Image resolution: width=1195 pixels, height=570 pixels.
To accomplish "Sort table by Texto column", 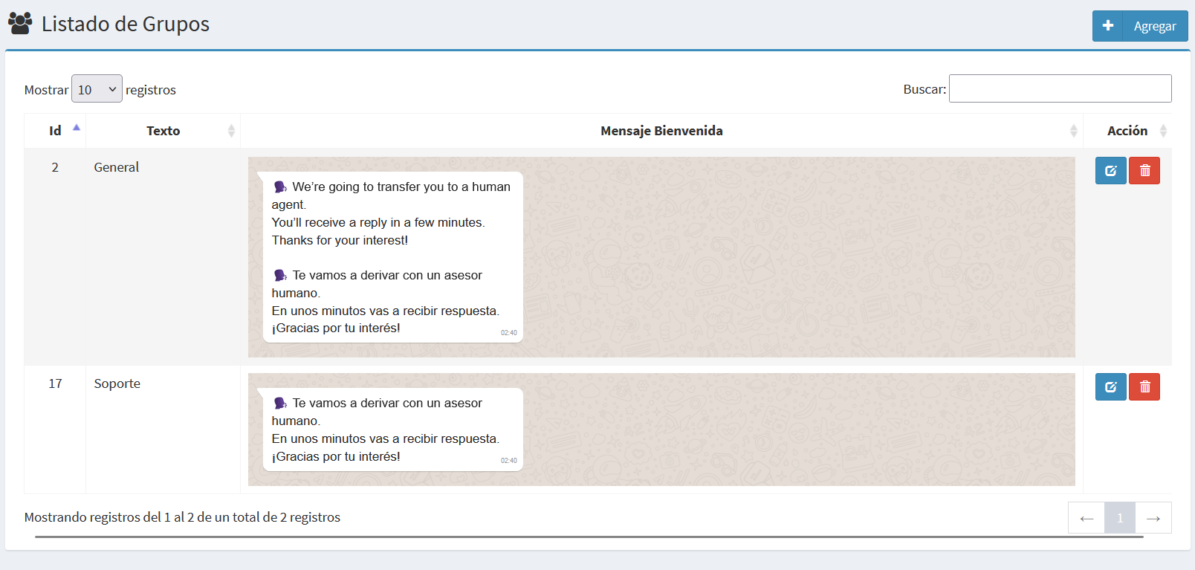I will pyautogui.click(x=163, y=131).
